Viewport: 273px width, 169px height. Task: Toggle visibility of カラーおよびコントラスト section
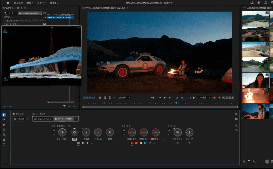click(x=54, y=130)
